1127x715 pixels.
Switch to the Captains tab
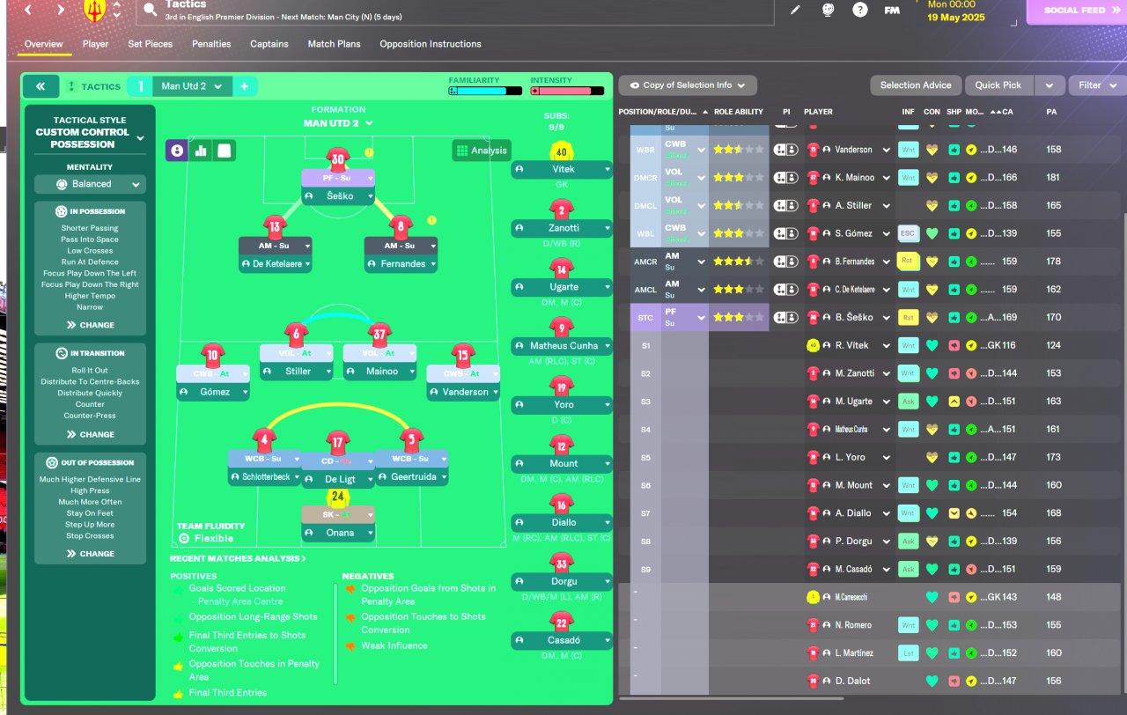pyautogui.click(x=269, y=44)
